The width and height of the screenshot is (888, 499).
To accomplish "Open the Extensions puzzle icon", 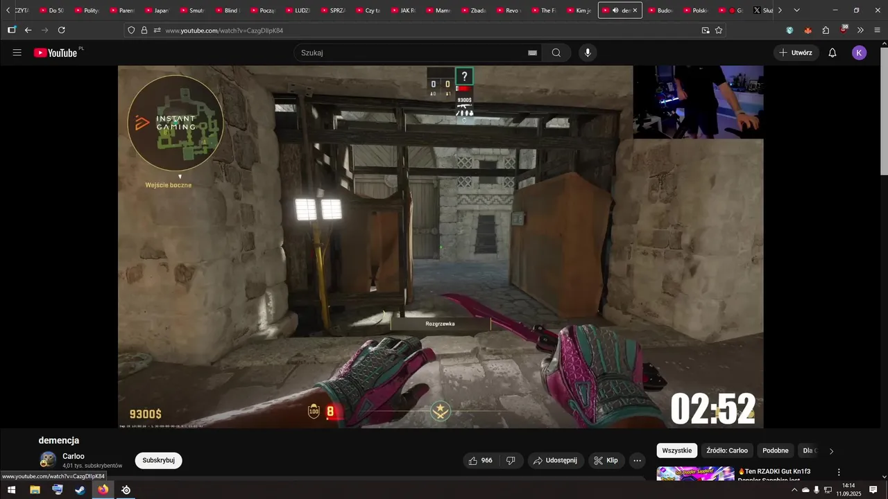I will [x=826, y=30].
